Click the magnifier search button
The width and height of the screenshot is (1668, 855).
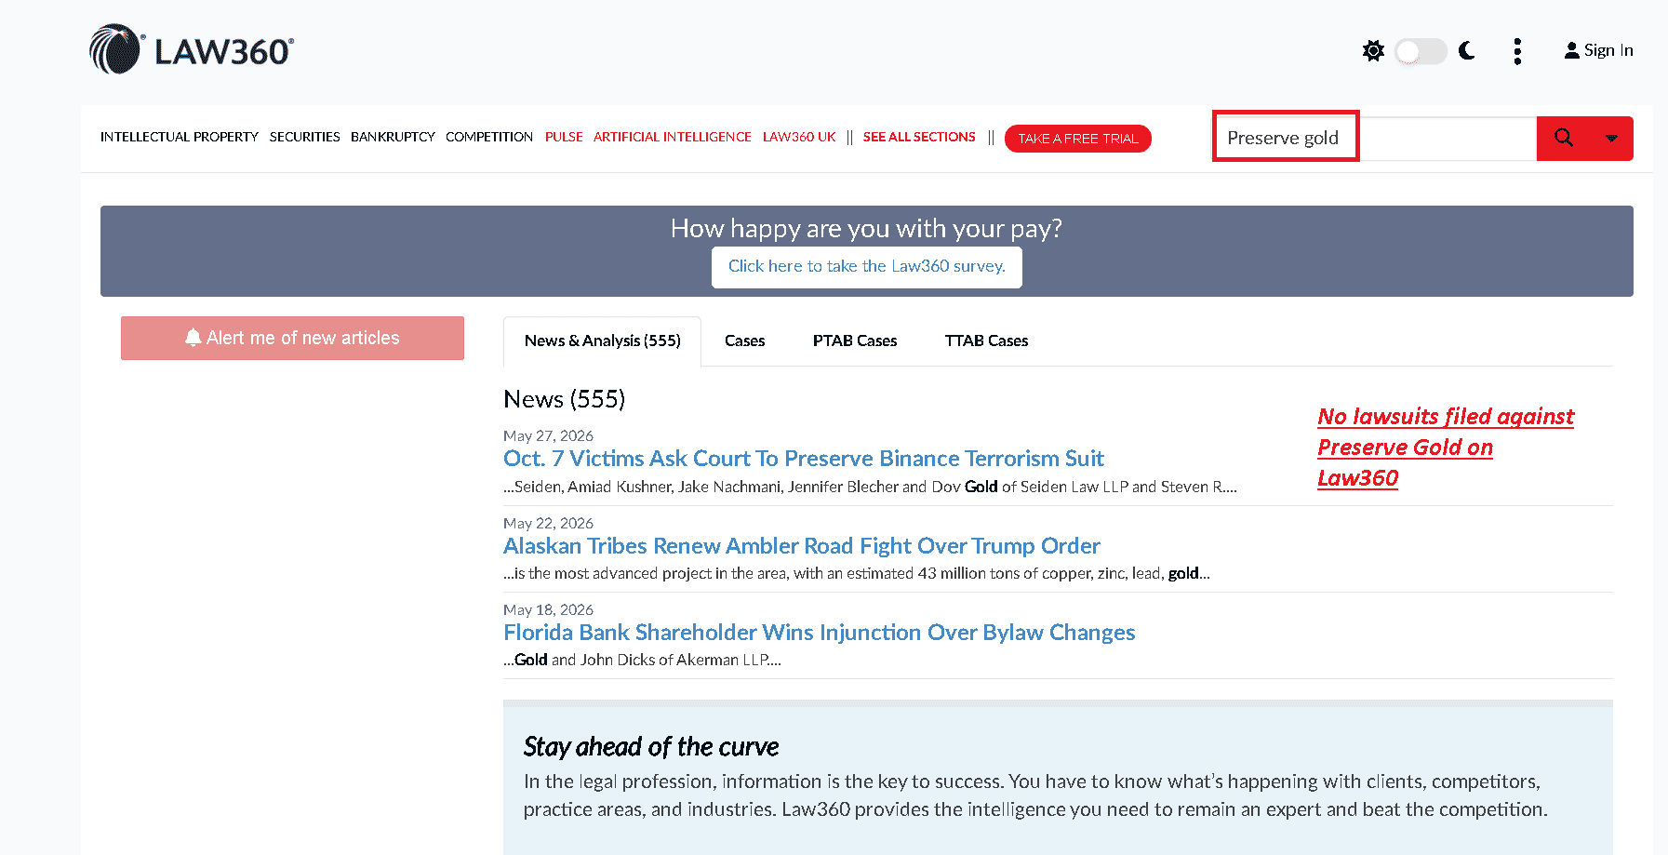click(x=1564, y=138)
